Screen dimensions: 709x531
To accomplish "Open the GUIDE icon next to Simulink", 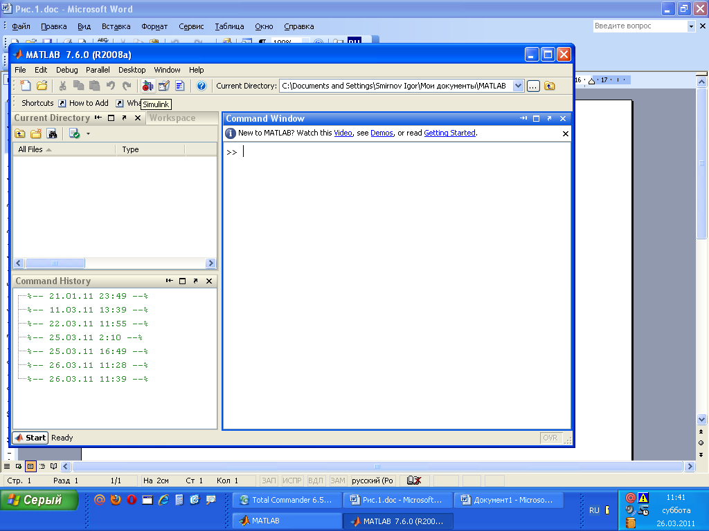I will click(163, 86).
